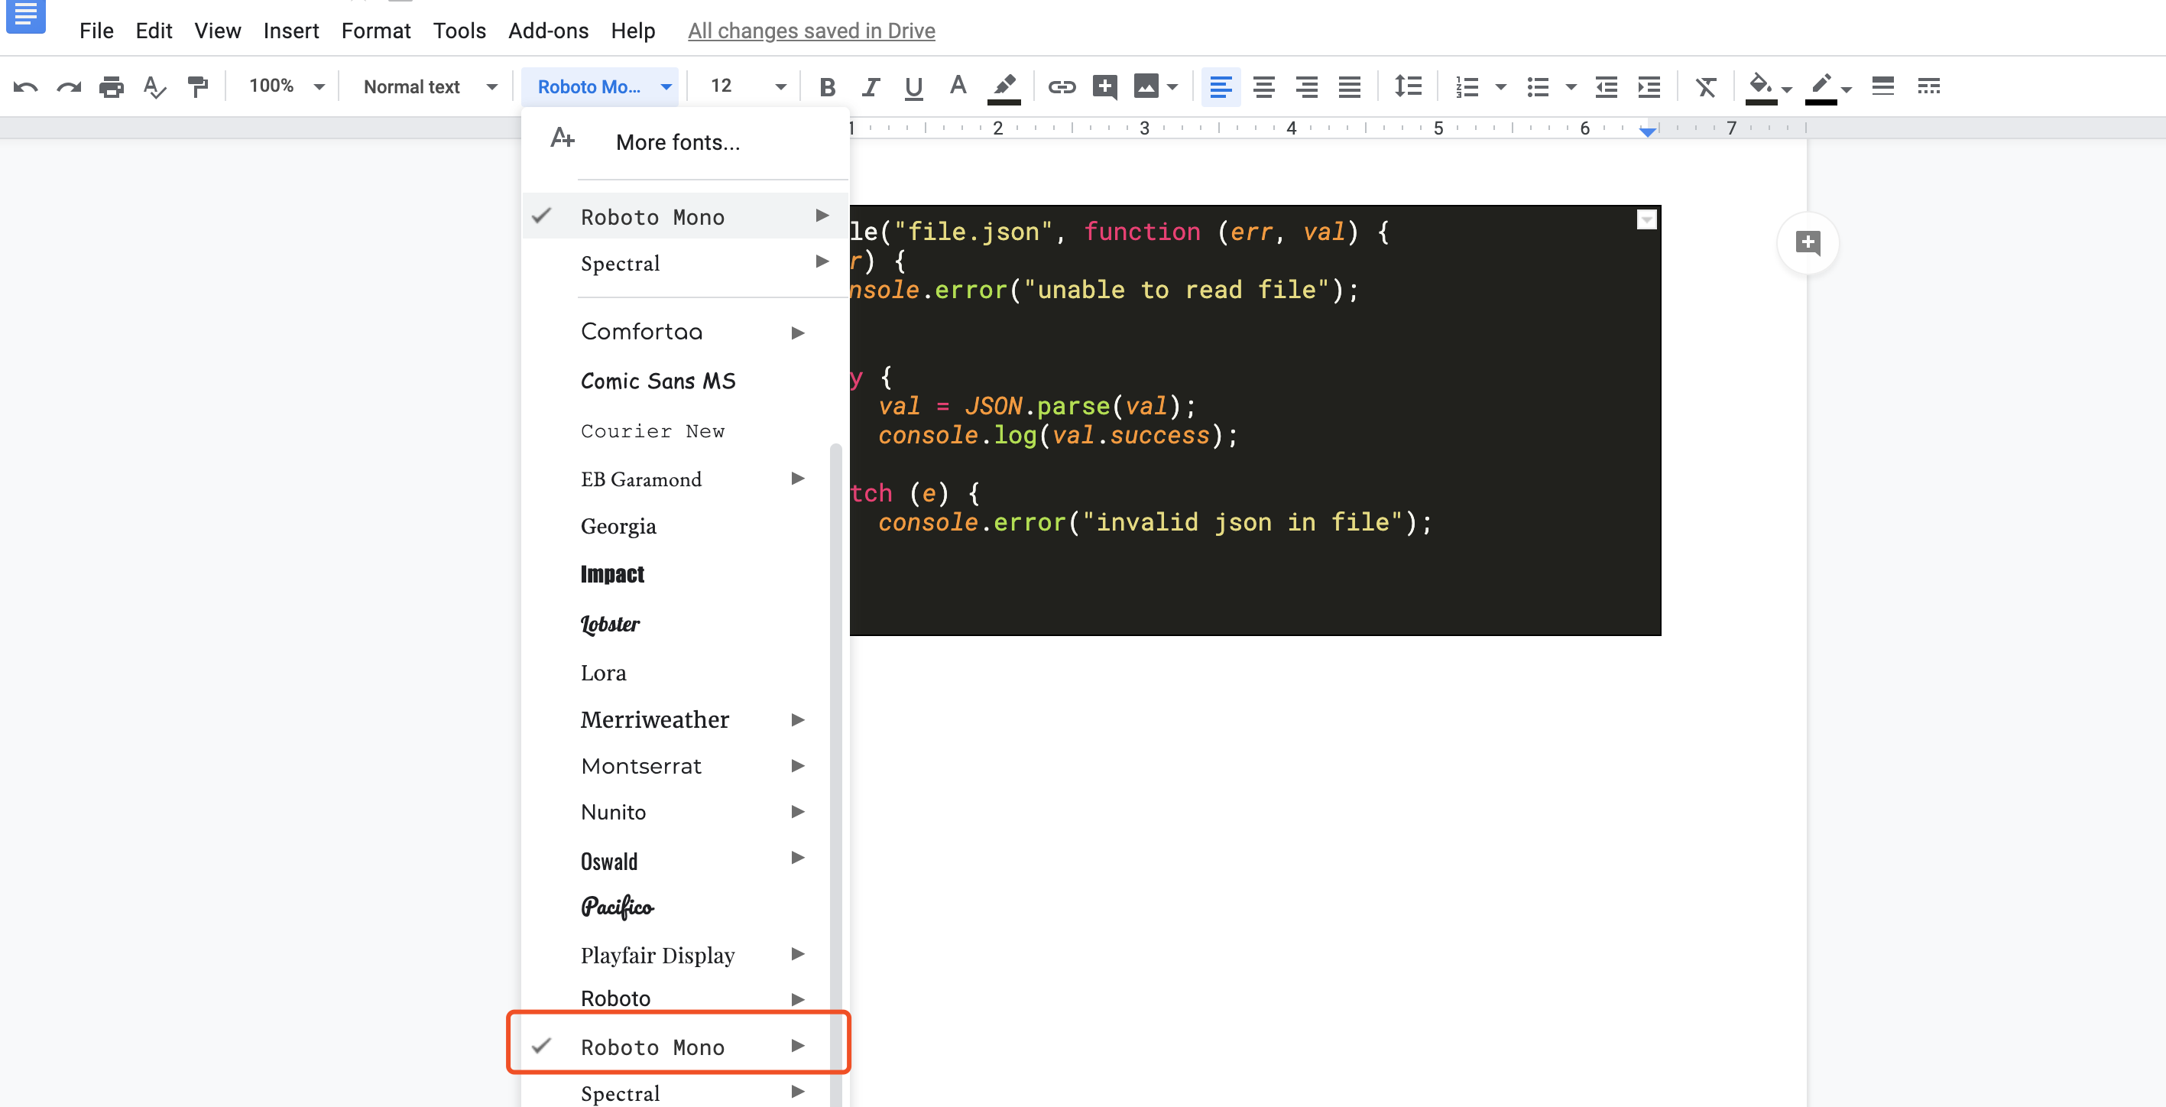Expand Merriweather font weight submenu
Viewport: 2166px width, 1107px height.
[x=798, y=720]
